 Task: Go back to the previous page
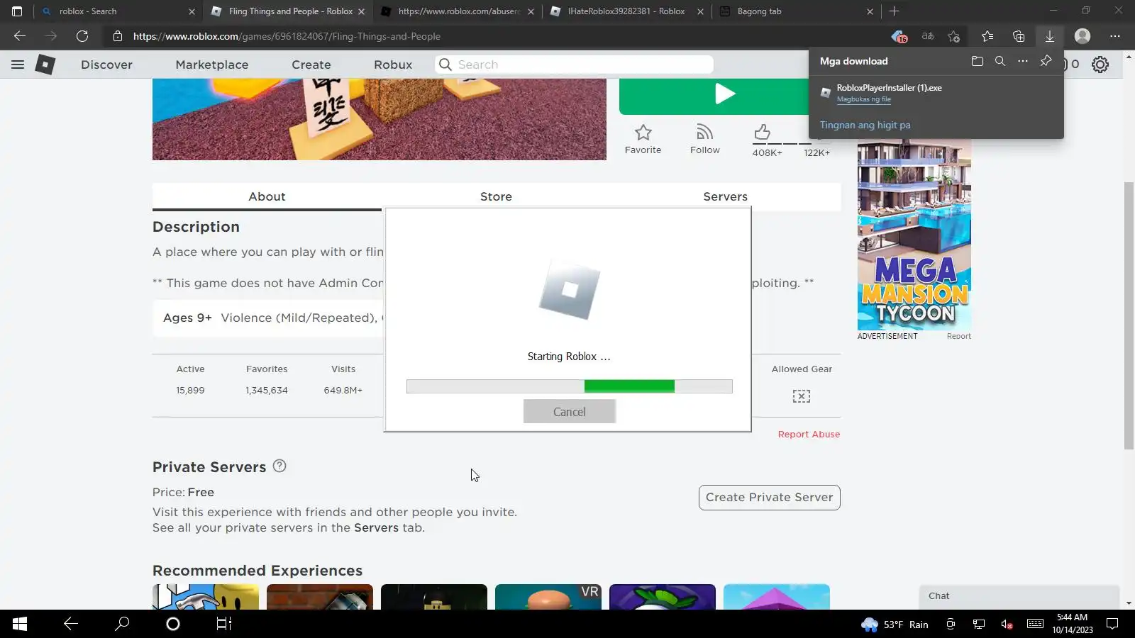(20, 36)
